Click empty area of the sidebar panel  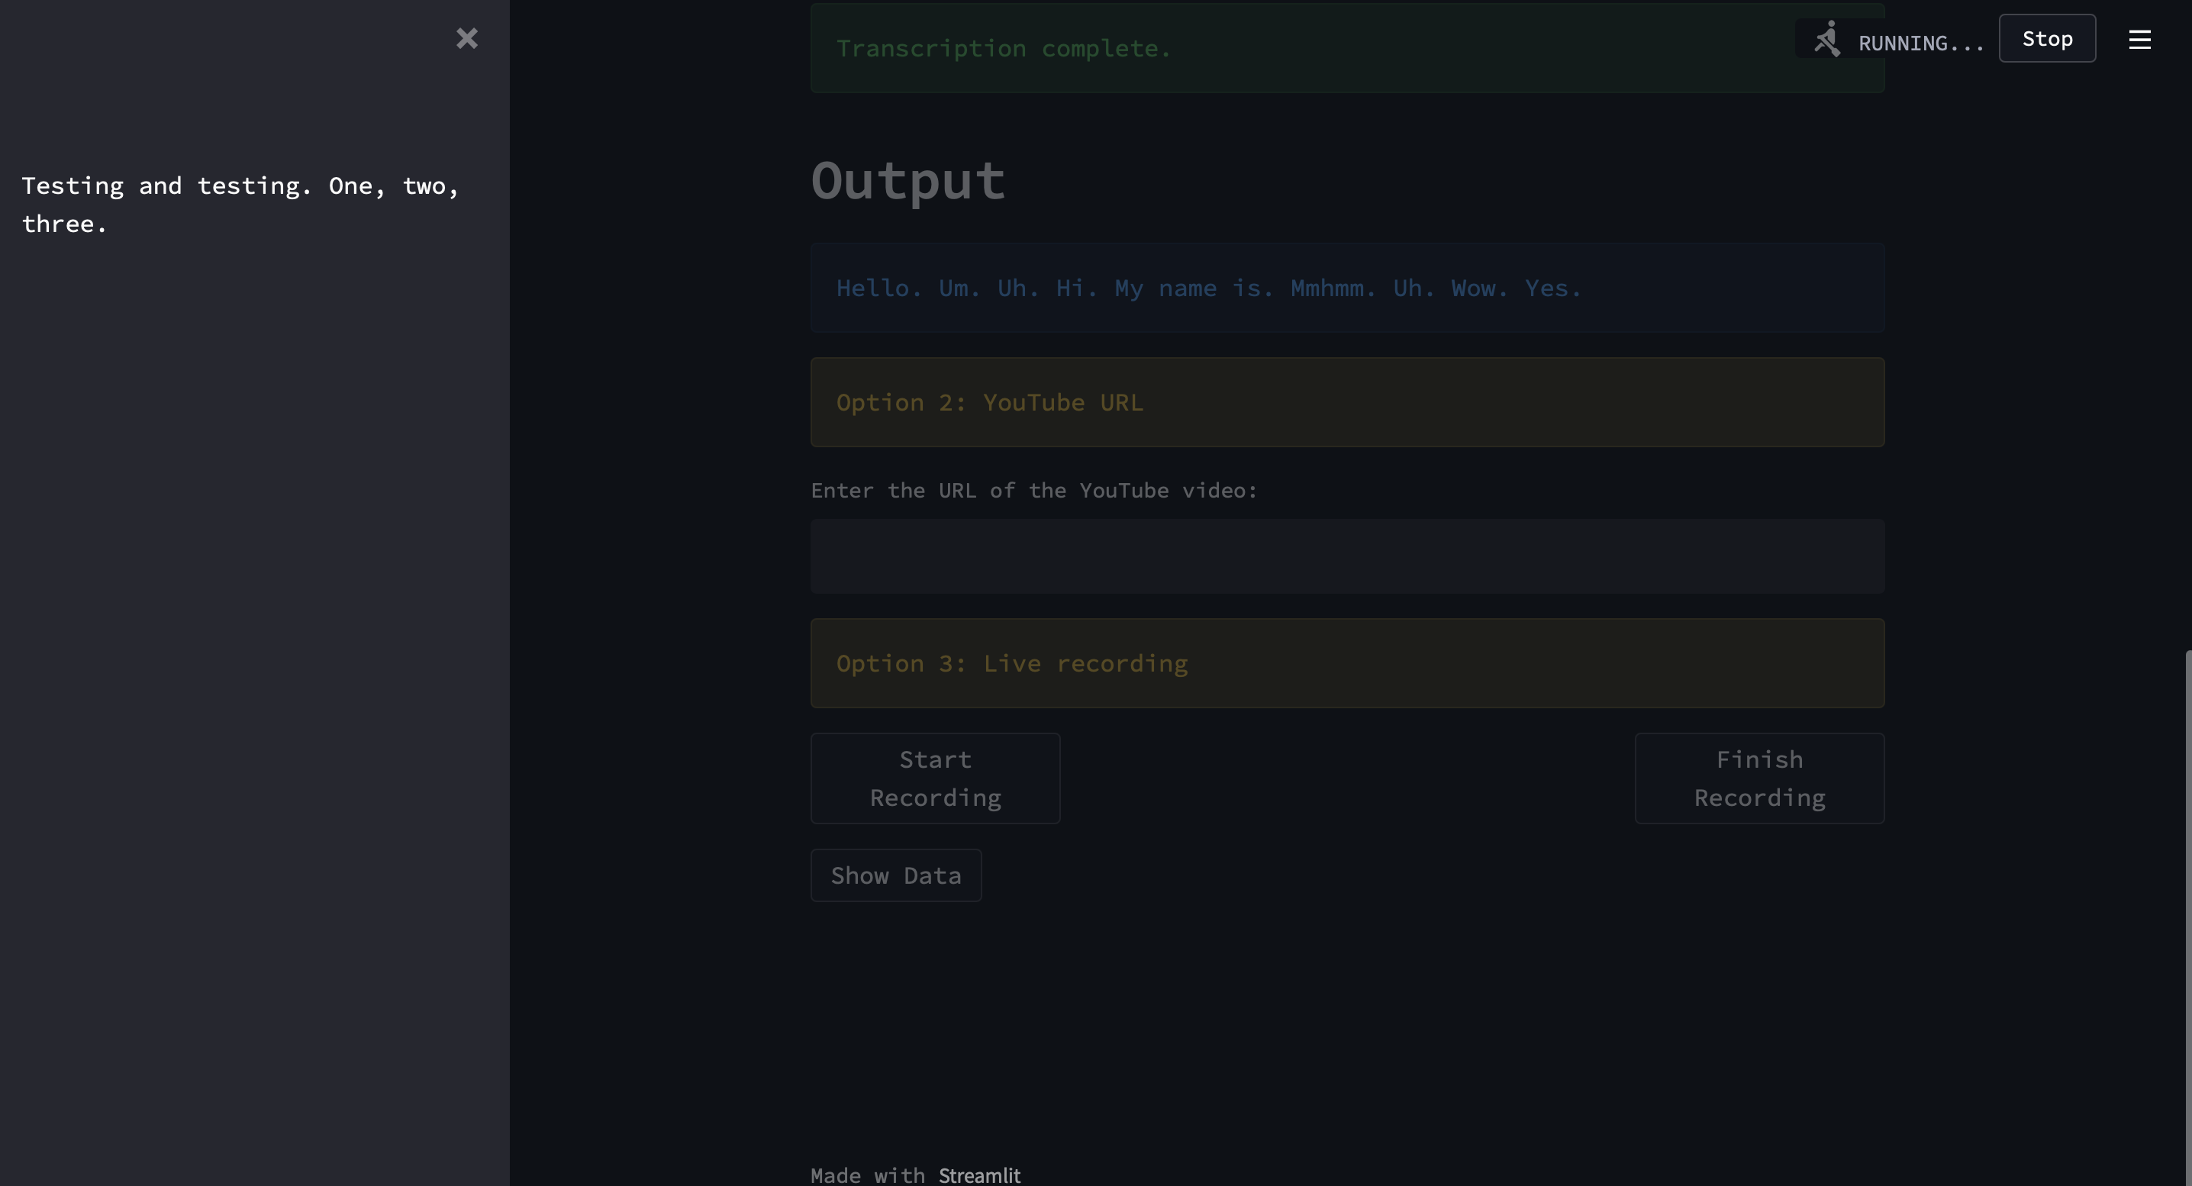point(255,681)
